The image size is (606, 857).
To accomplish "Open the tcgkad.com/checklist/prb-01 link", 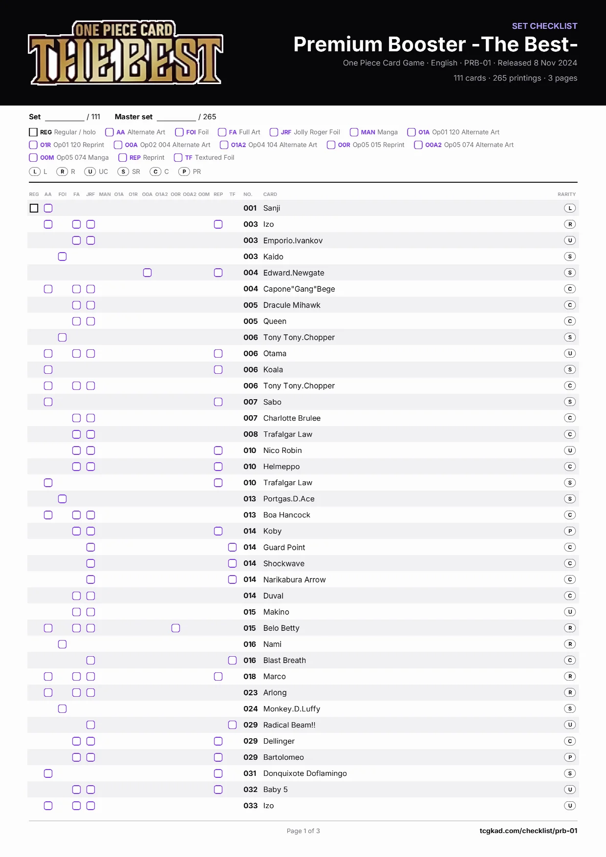I will pos(528,831).
